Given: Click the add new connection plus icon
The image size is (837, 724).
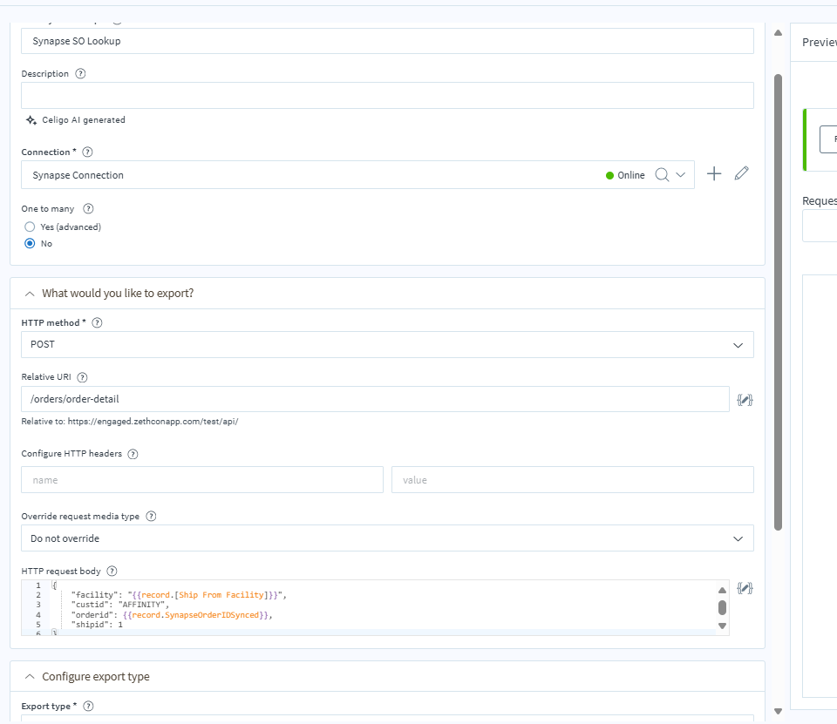Looking at the screenshot, I should pos(714,174).
